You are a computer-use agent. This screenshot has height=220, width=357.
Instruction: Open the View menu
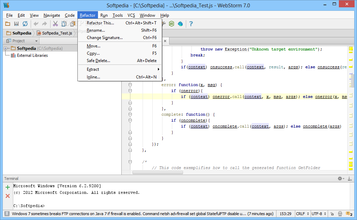coord(34,15)
